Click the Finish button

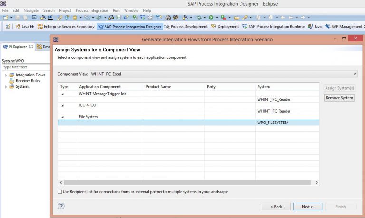point(341,207)
